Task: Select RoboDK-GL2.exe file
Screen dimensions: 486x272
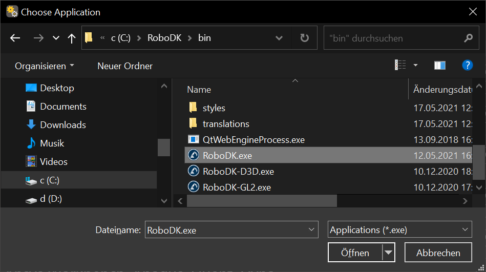Action: (237, 187)
